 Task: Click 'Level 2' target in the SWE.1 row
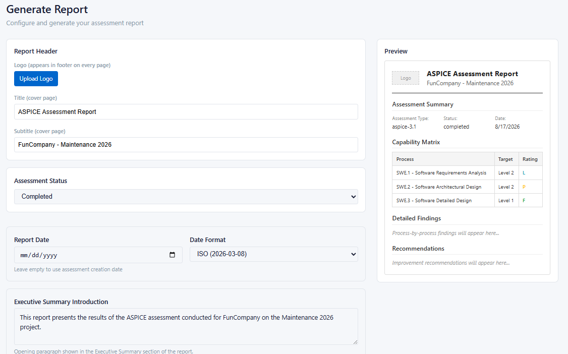click(506, 173)
